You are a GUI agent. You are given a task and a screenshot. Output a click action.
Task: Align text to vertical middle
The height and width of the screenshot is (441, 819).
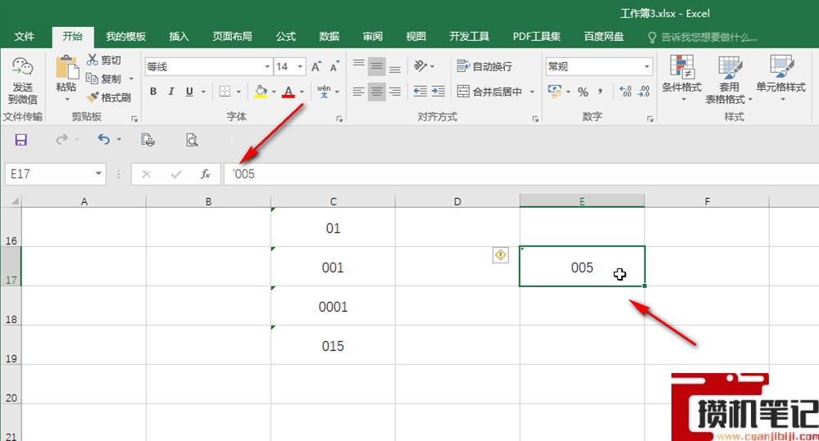point(376,66)
